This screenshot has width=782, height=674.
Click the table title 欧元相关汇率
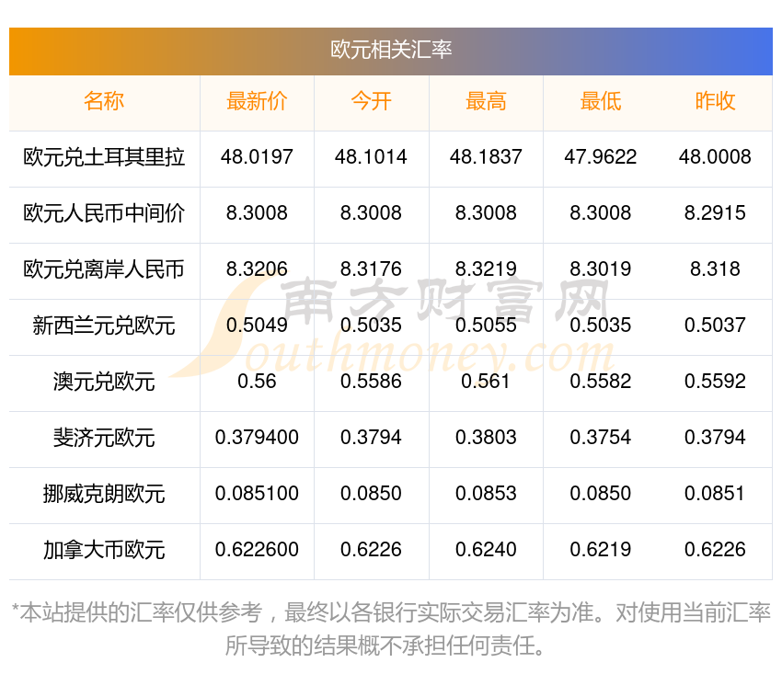coord(391,50)
